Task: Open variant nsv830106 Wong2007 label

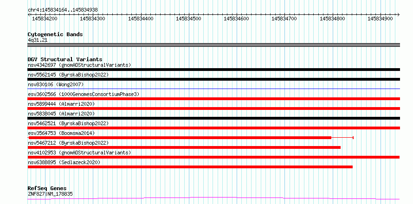Action: 56,84
